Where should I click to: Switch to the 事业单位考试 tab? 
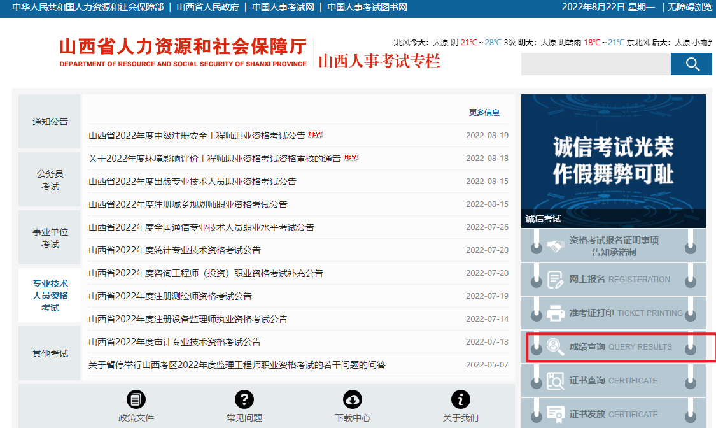pyautogui.click(x=50, y=238)
